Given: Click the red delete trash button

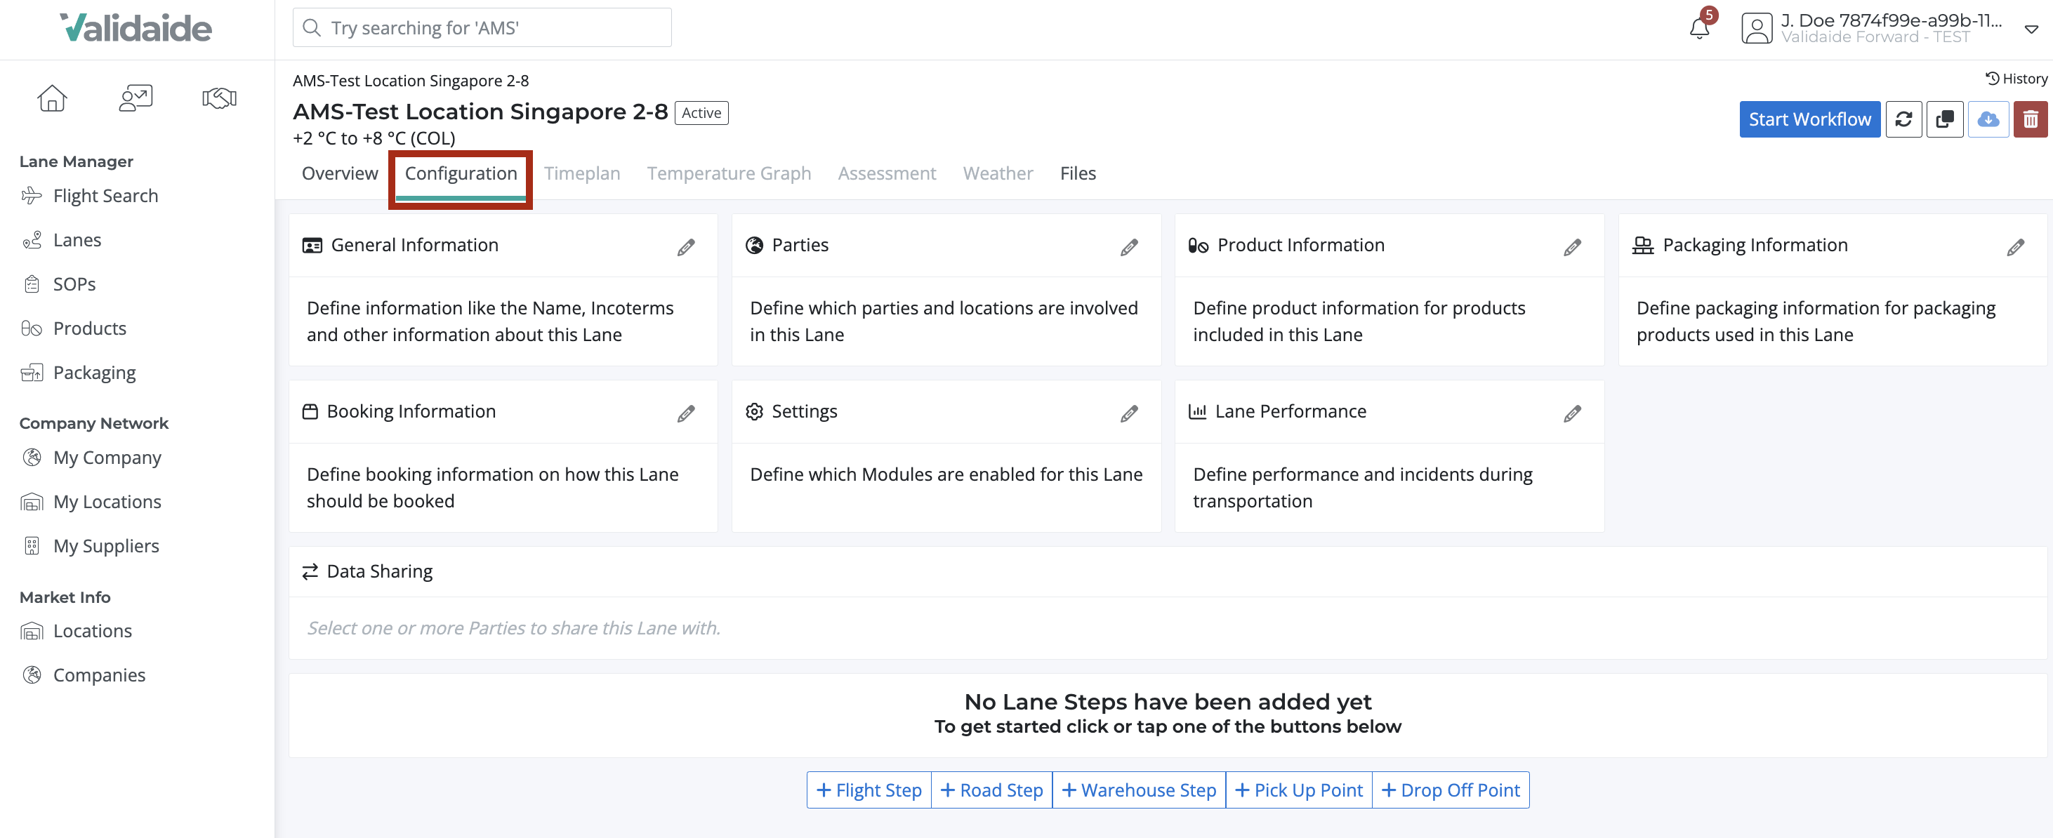Looking at the screenshot, I should coord(2030,119).
